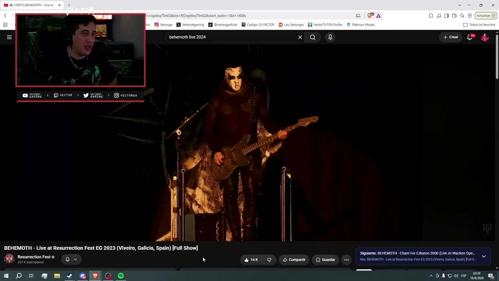499x281 pixels.
Task: Open YouTube notifications bell
Action: pos(470,37)
